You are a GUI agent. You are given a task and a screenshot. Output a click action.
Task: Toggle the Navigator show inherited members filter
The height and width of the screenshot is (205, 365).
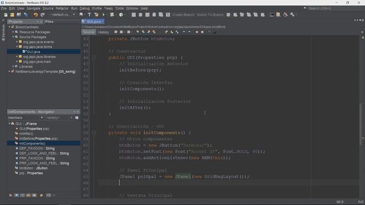pyautogui.click(x=11, y=195)
